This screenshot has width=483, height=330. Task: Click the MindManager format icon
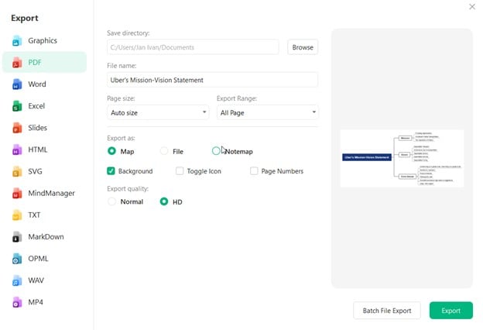[x=17, y=194]
